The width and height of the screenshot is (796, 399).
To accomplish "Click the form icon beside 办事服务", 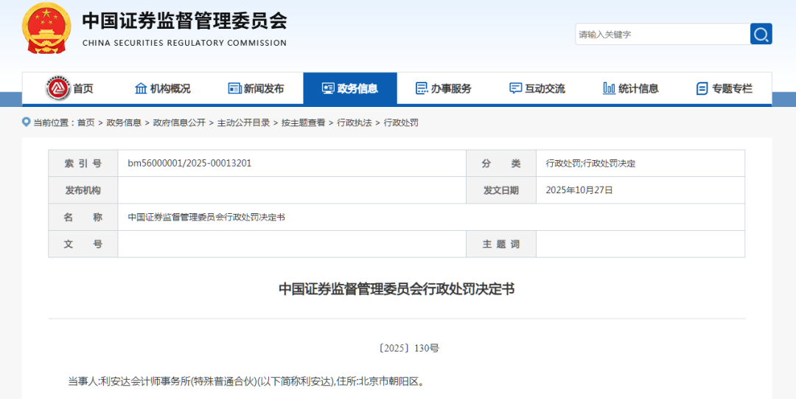I will tap(422, 89).
